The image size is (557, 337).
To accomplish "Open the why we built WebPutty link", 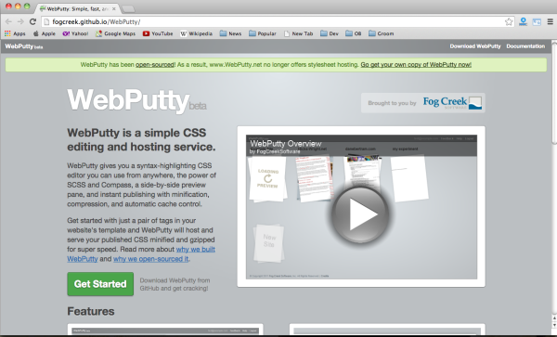I will point(141,253).
